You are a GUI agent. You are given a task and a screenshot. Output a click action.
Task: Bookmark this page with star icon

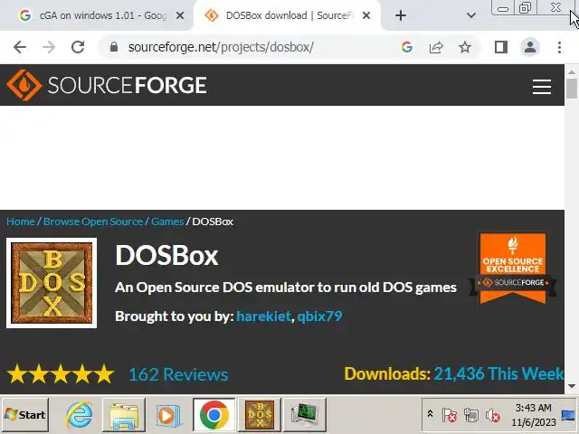[465, 47]
